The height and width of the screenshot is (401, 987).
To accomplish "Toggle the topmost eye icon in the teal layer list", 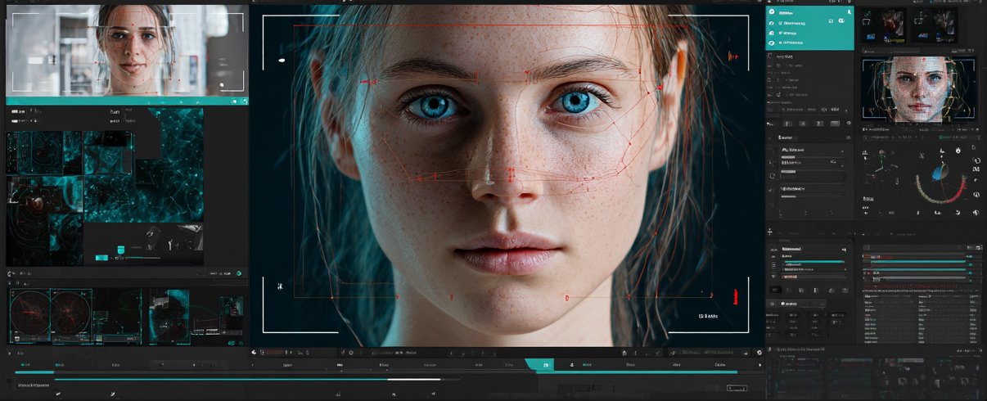I will pos(772,12).
